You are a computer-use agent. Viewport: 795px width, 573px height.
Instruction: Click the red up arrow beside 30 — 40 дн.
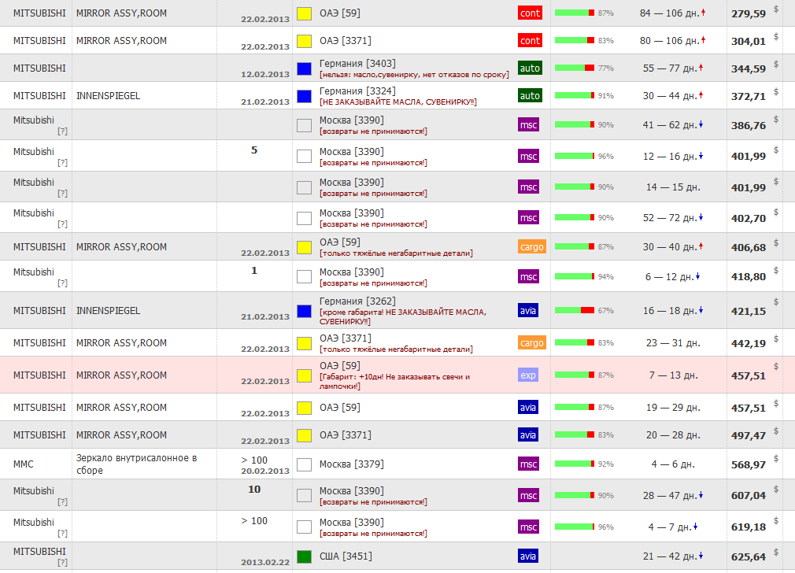(x=701, y=246)
